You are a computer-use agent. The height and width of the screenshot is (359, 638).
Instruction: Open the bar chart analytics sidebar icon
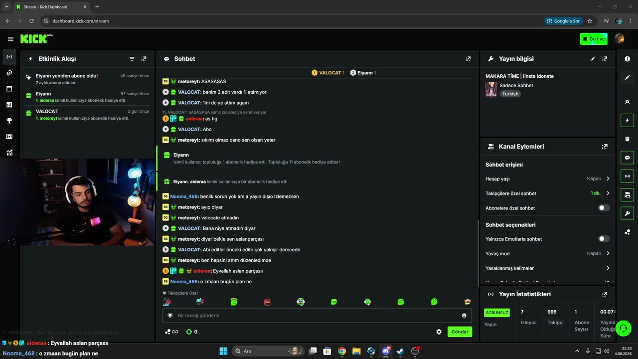pyautogui.click(x=9, y=105)
